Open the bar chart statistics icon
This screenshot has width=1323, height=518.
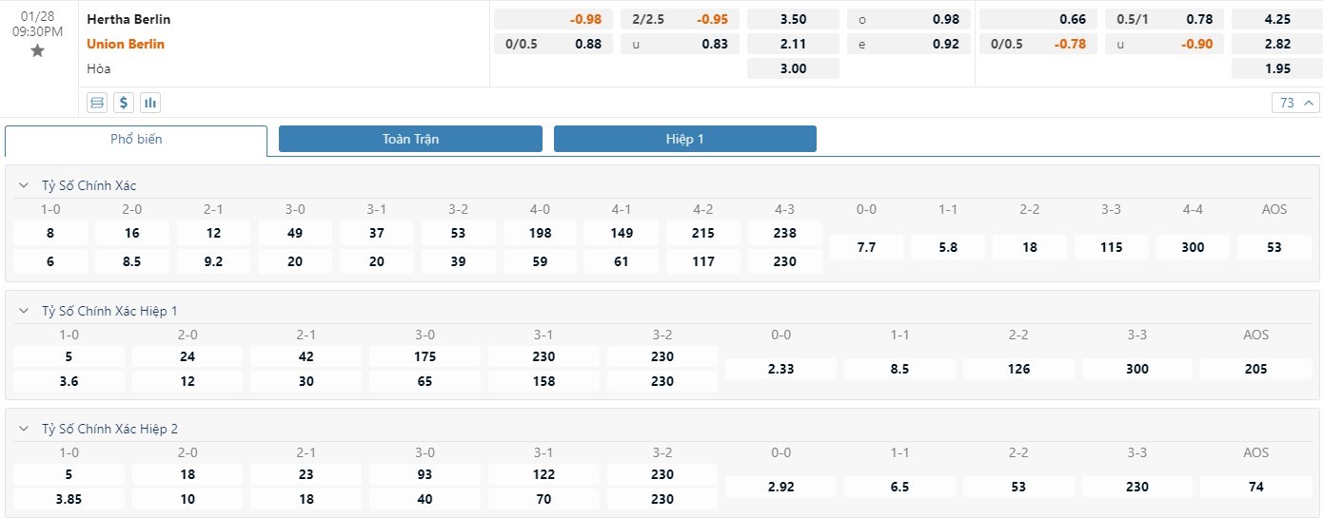pyautogui.click(x=149, y=103)
